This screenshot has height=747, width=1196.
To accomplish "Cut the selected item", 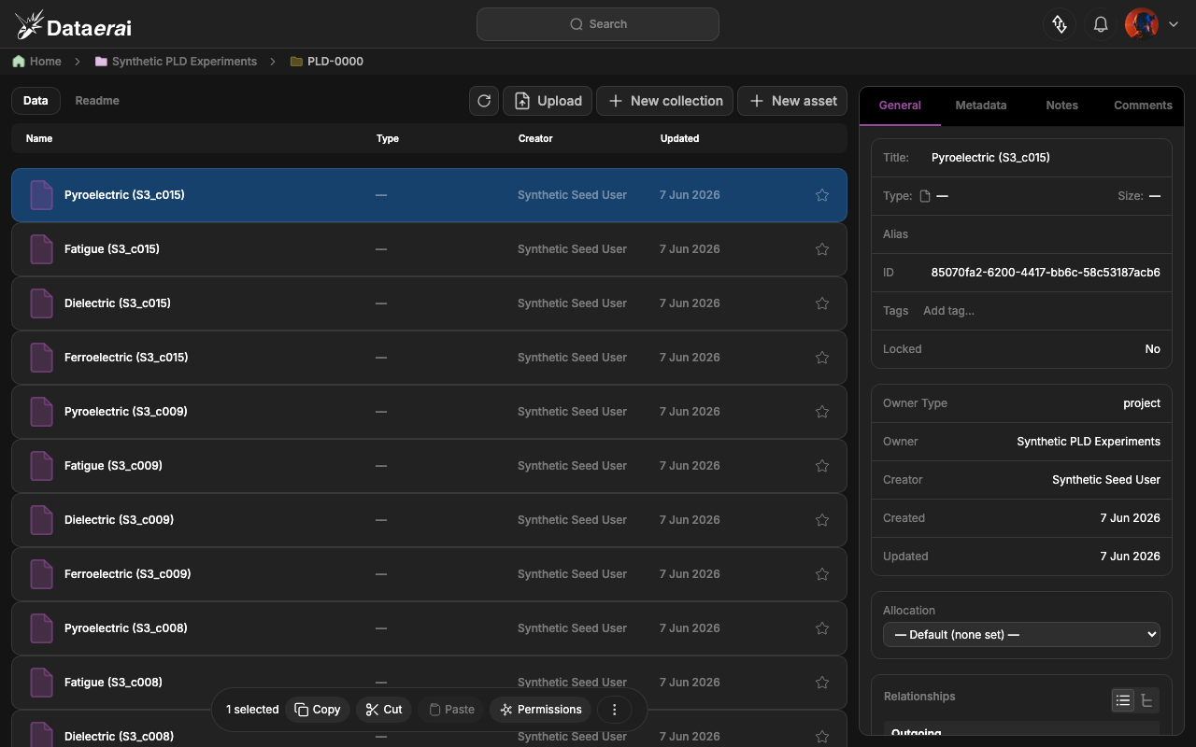I will coord(384,710).
